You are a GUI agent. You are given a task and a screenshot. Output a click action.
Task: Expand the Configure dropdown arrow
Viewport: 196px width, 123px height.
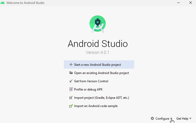(171, 119)
